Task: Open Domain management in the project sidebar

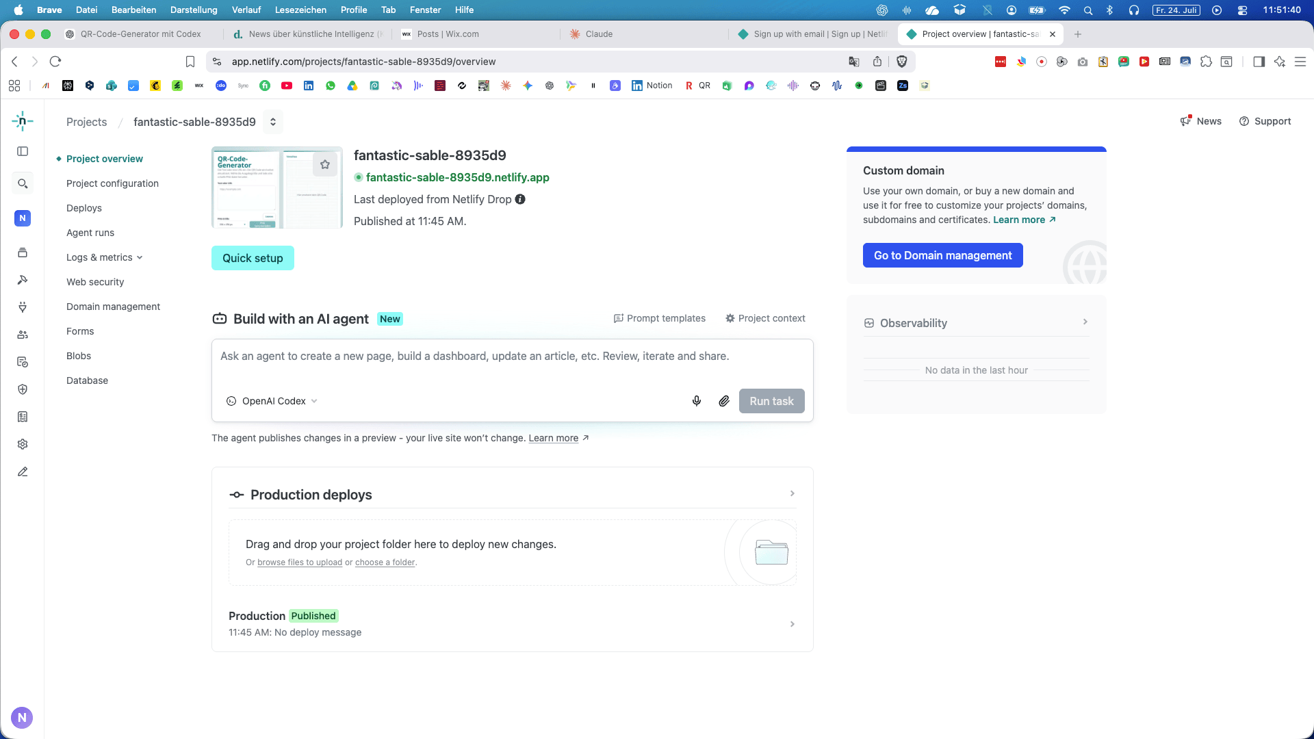Action: point(113,307)
